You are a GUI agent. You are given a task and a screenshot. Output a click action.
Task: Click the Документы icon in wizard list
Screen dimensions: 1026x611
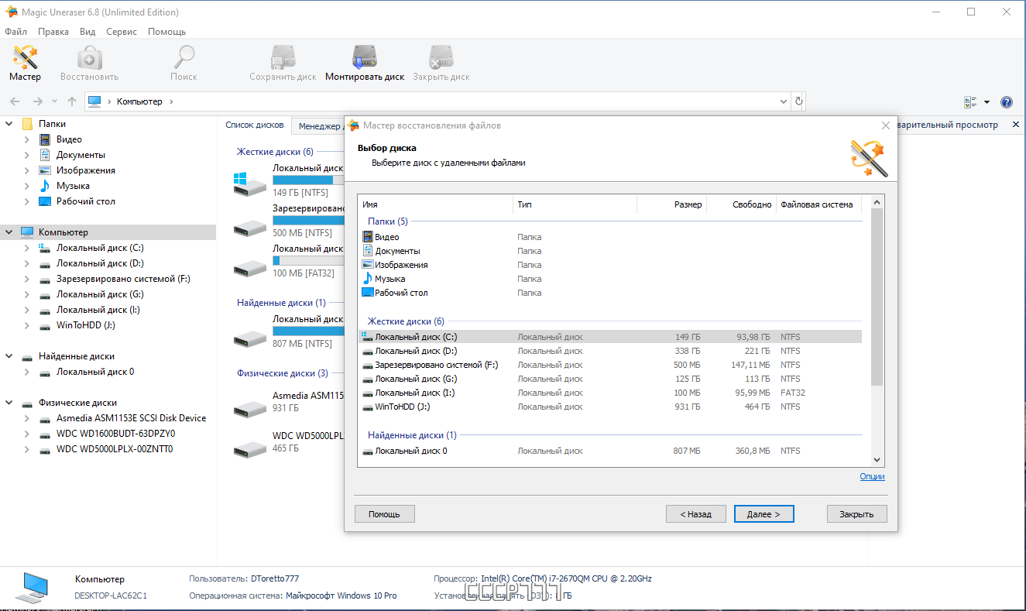click(368, 251)
